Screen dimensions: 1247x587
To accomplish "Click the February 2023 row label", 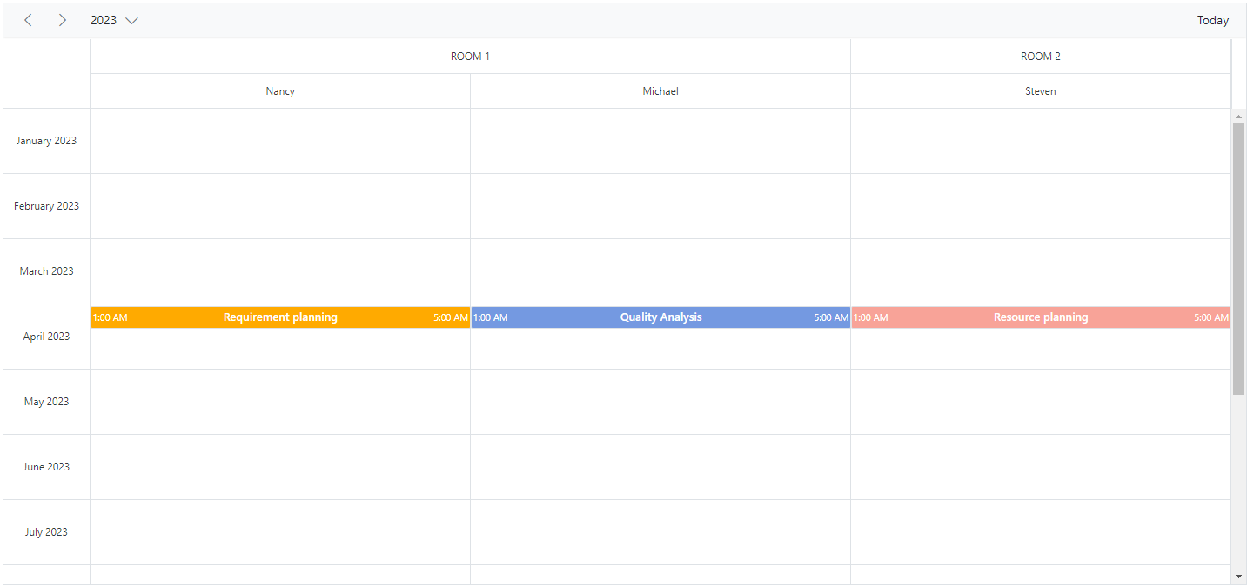I will coord(46,206).
